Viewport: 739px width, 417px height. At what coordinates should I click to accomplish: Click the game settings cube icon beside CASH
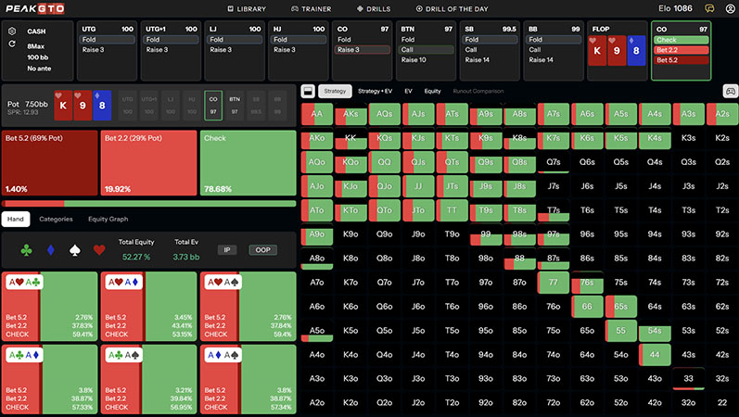click(12, 31)
